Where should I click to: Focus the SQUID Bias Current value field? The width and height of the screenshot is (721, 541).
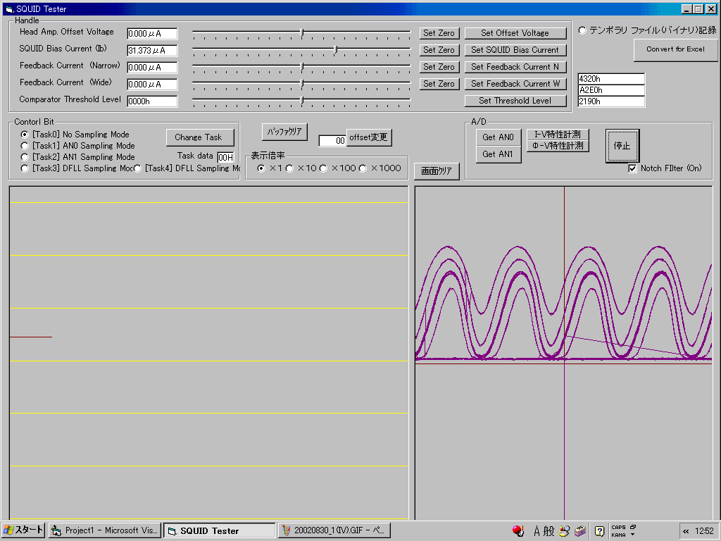(152, 51)
